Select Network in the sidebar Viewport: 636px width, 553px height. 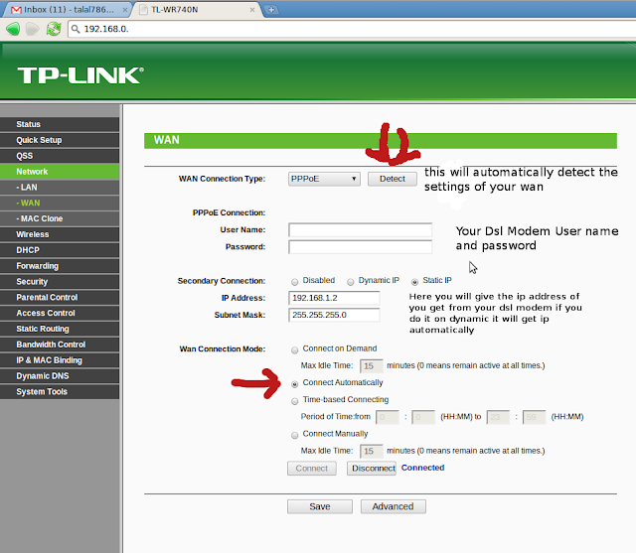(x=60, y=172)
